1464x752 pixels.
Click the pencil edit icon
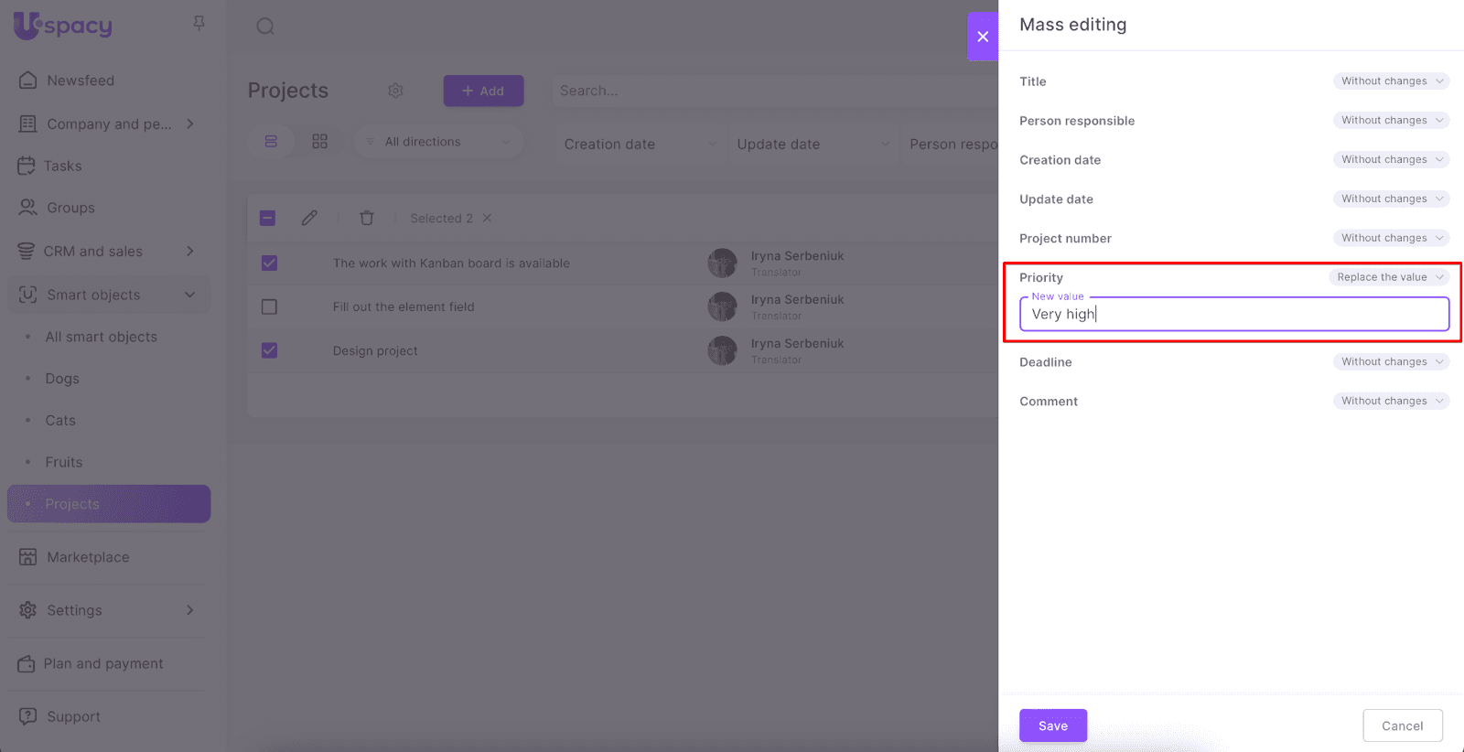tap(309, 218)
